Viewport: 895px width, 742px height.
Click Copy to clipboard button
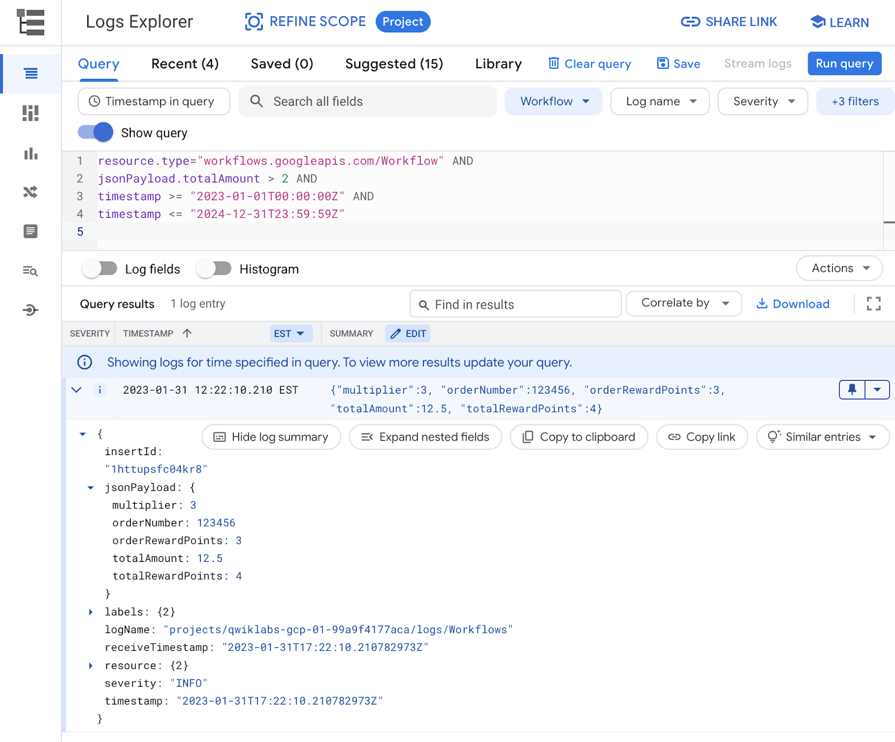tap(579, 437)
